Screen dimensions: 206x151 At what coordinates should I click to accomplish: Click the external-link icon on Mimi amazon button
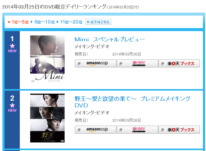click(79, 64)
